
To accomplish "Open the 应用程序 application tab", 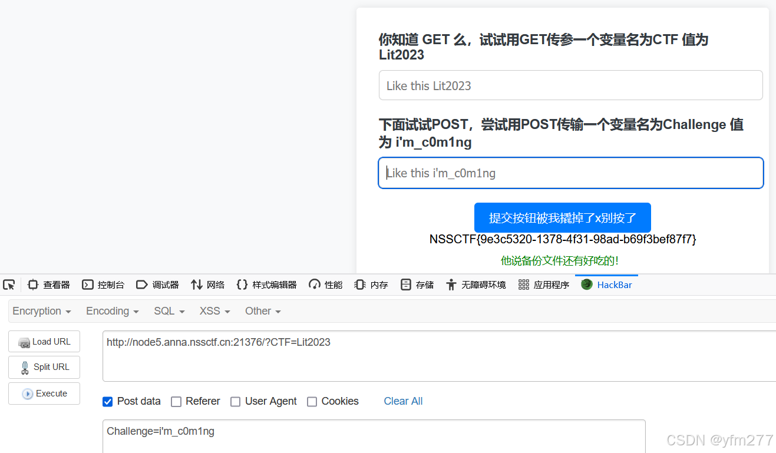I will [544, 285].
